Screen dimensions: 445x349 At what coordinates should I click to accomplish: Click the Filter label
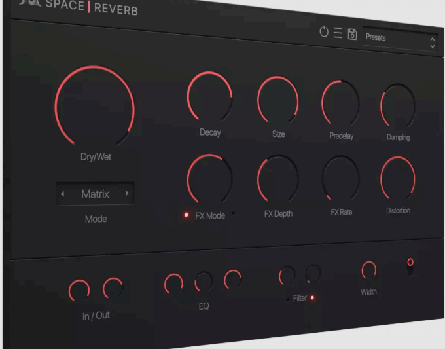point(300,298)
